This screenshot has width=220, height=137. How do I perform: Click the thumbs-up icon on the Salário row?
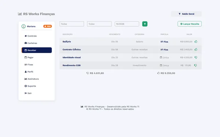click(x=196, y=42)
